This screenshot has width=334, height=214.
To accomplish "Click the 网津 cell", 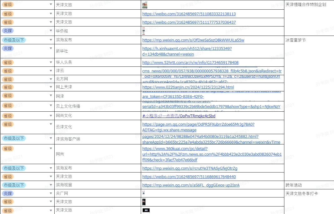I will coord(98,96).
